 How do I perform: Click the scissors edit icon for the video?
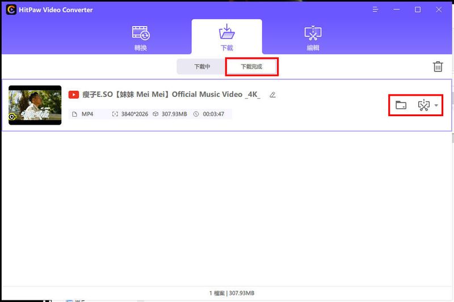(423, 105)
